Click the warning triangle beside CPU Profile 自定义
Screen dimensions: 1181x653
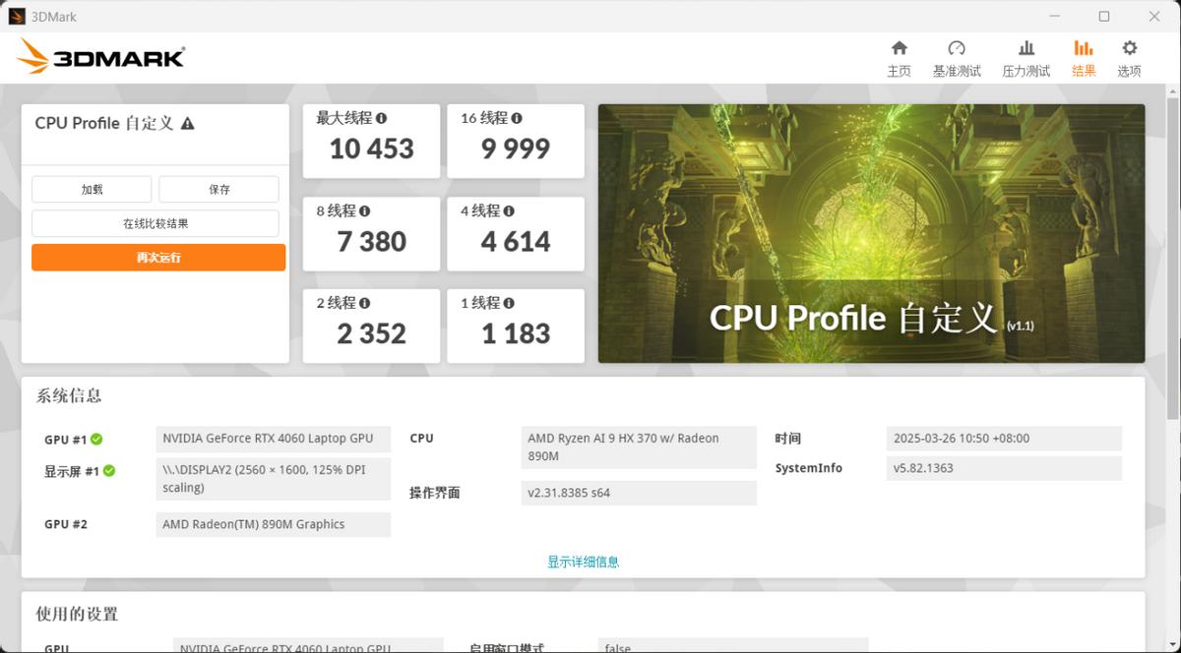[188, 124]
